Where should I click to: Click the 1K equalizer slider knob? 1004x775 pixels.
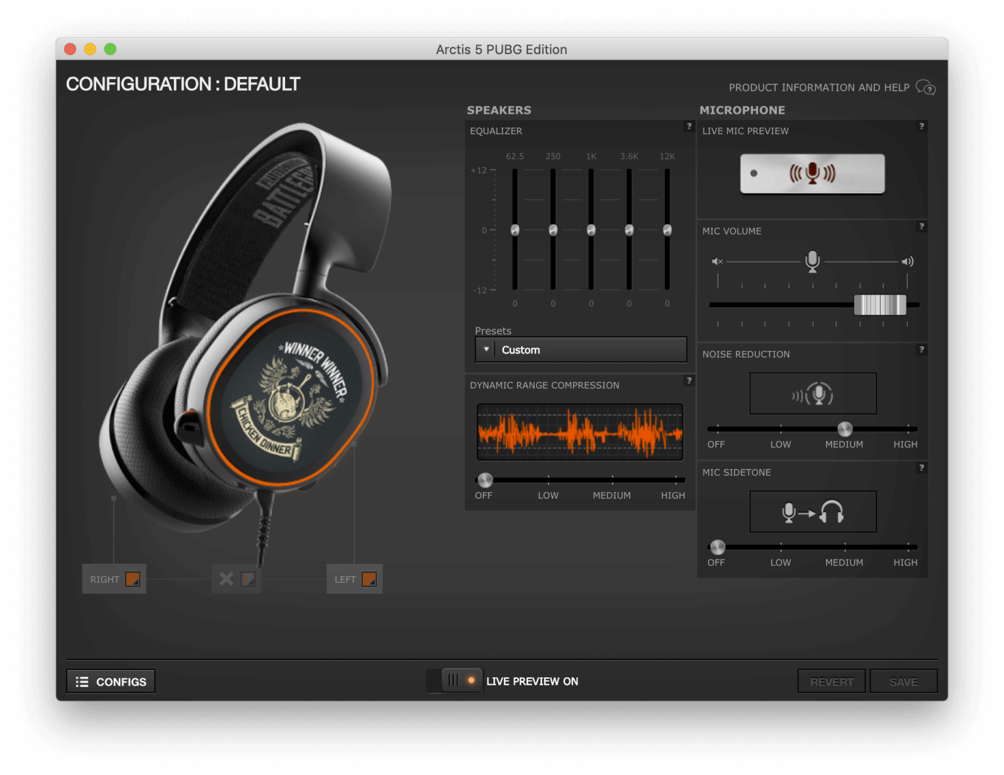[591, 230]
